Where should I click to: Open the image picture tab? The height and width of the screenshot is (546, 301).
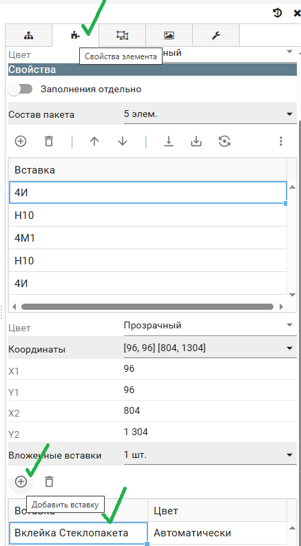tap(169, 35)
